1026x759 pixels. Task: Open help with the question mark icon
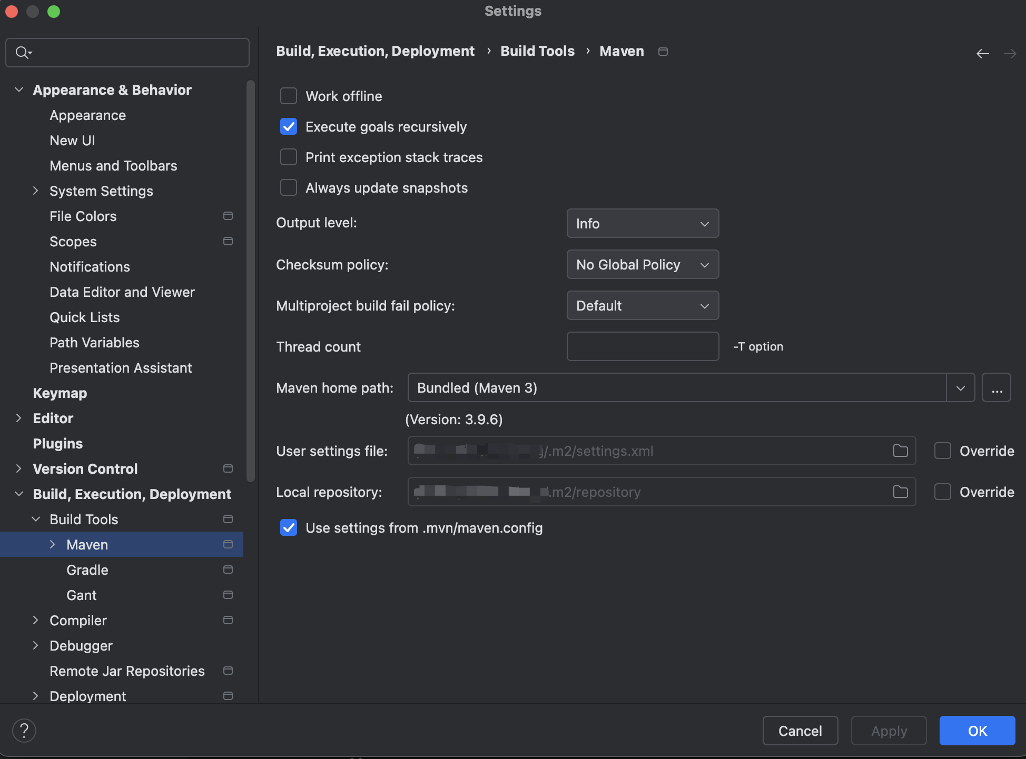pos(24,731)
